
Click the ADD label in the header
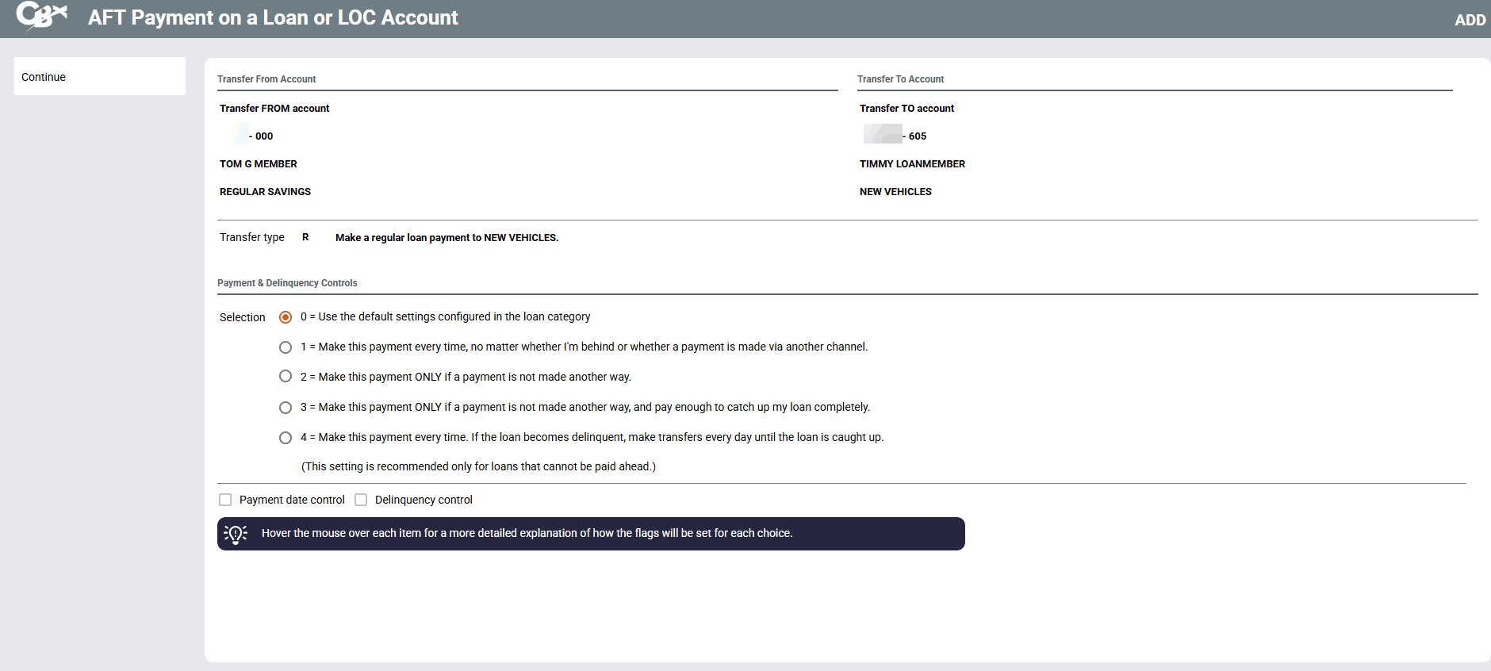1470,20
